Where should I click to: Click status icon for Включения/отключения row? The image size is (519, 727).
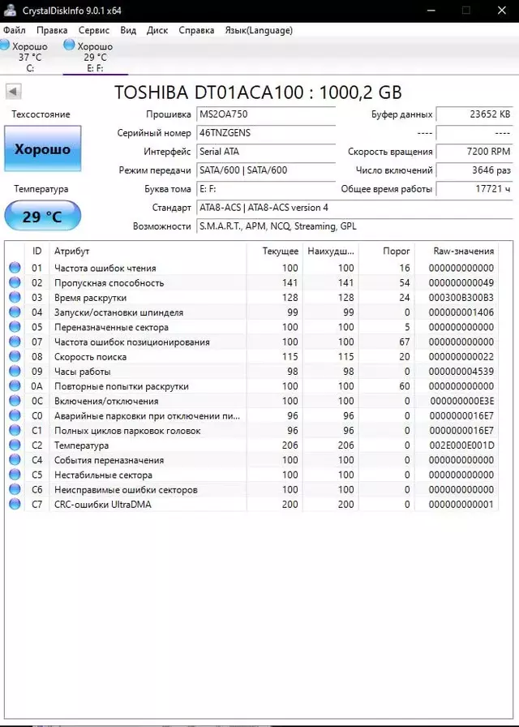tap(15, 401)
